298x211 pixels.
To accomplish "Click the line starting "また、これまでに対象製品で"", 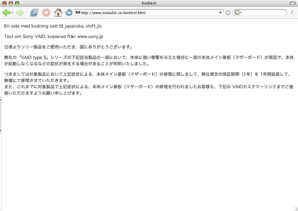I will [149, 90].
